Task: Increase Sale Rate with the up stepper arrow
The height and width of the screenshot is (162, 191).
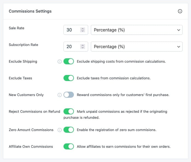Action: (x=83, y=29)
